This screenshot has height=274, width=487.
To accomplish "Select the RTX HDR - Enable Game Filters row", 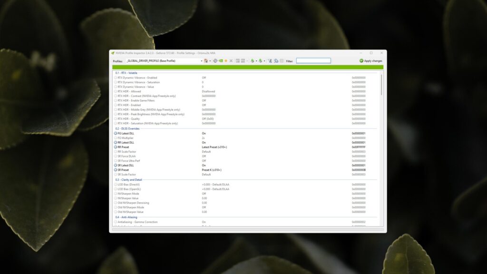I will (136, 101).
